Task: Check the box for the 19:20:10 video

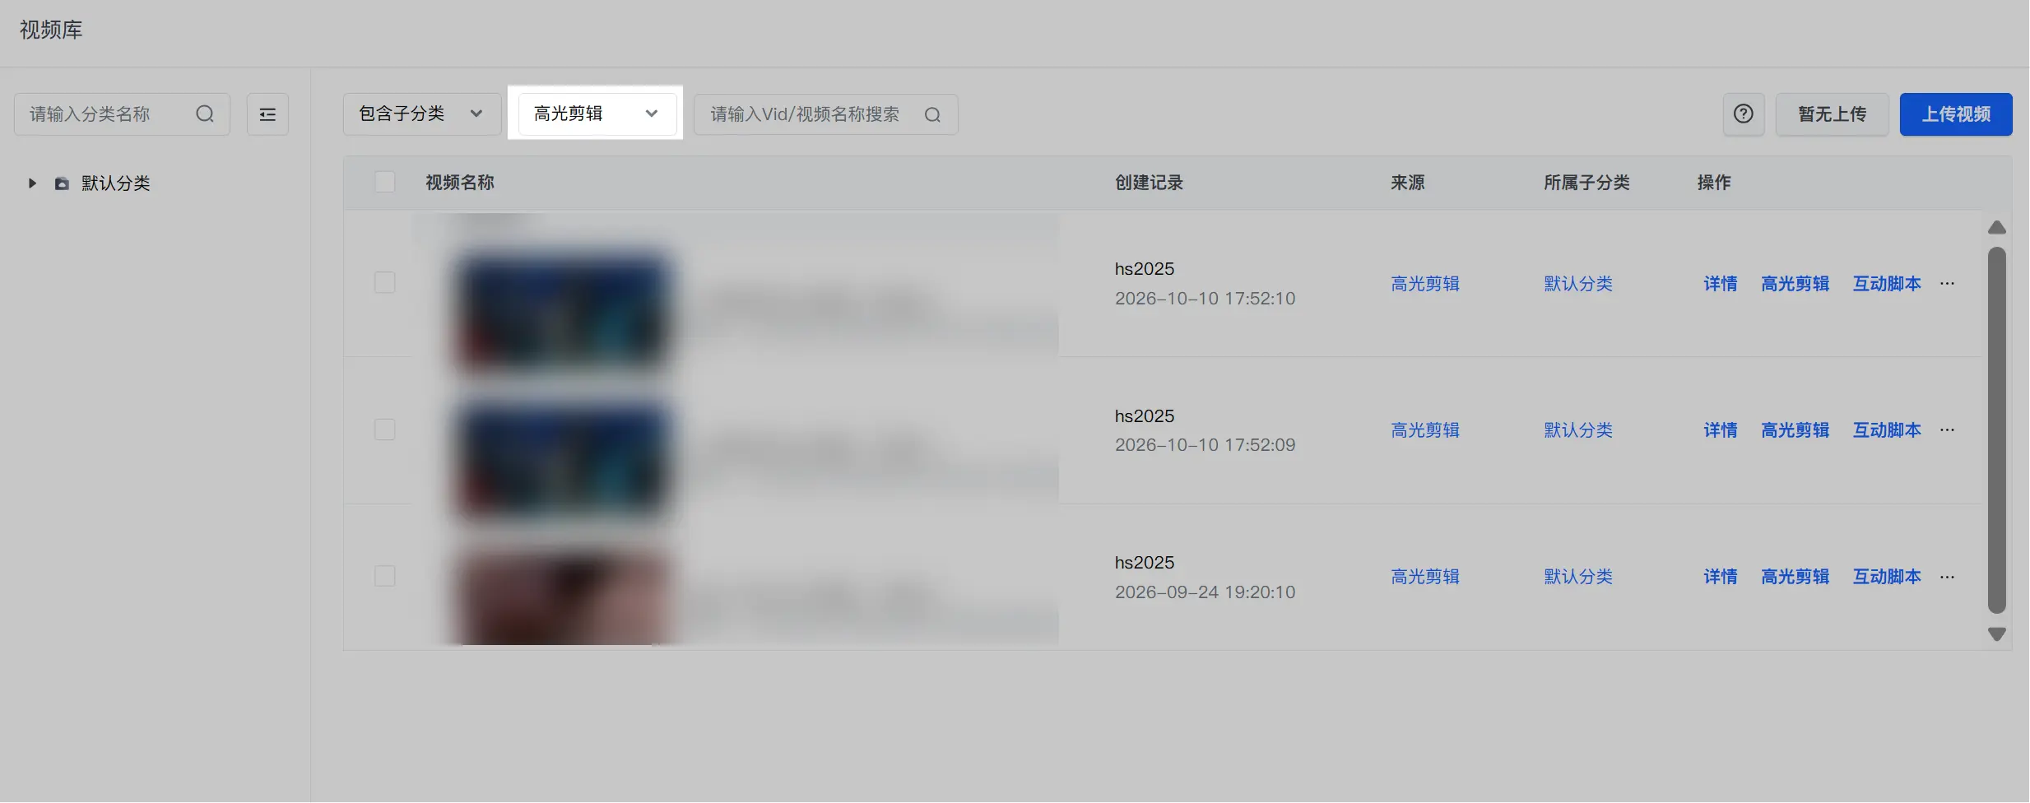Action: tap(384, 576)
